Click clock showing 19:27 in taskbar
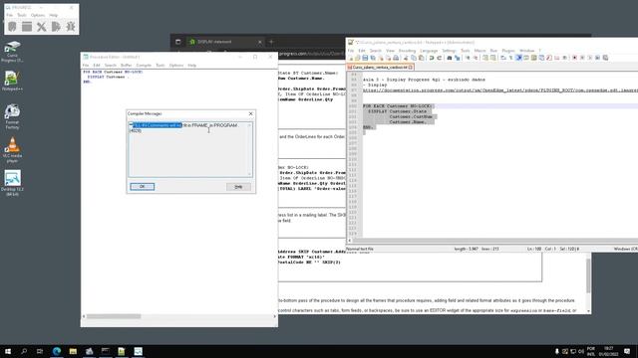This screenshot has height=358, width=638. [608, 351]
